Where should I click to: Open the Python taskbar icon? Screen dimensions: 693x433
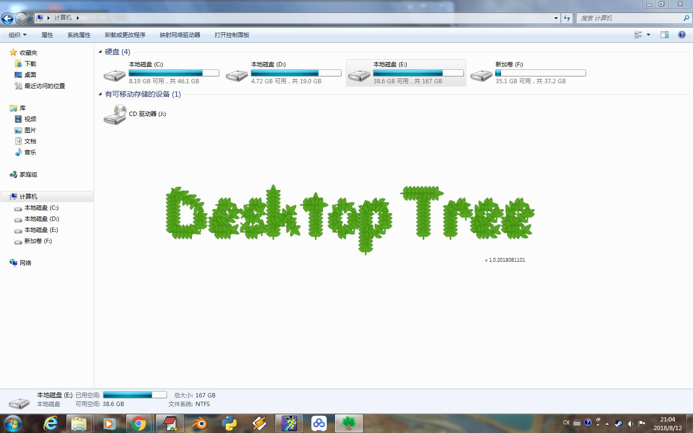click(x=229, y=423)
